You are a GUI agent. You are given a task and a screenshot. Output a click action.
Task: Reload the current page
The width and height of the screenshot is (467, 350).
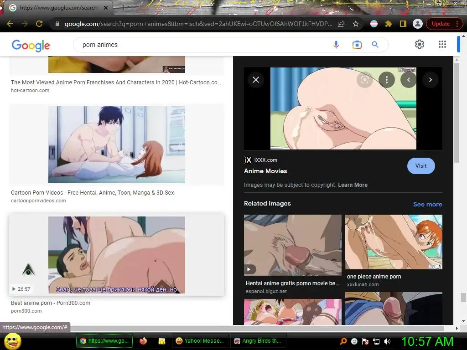39,24
